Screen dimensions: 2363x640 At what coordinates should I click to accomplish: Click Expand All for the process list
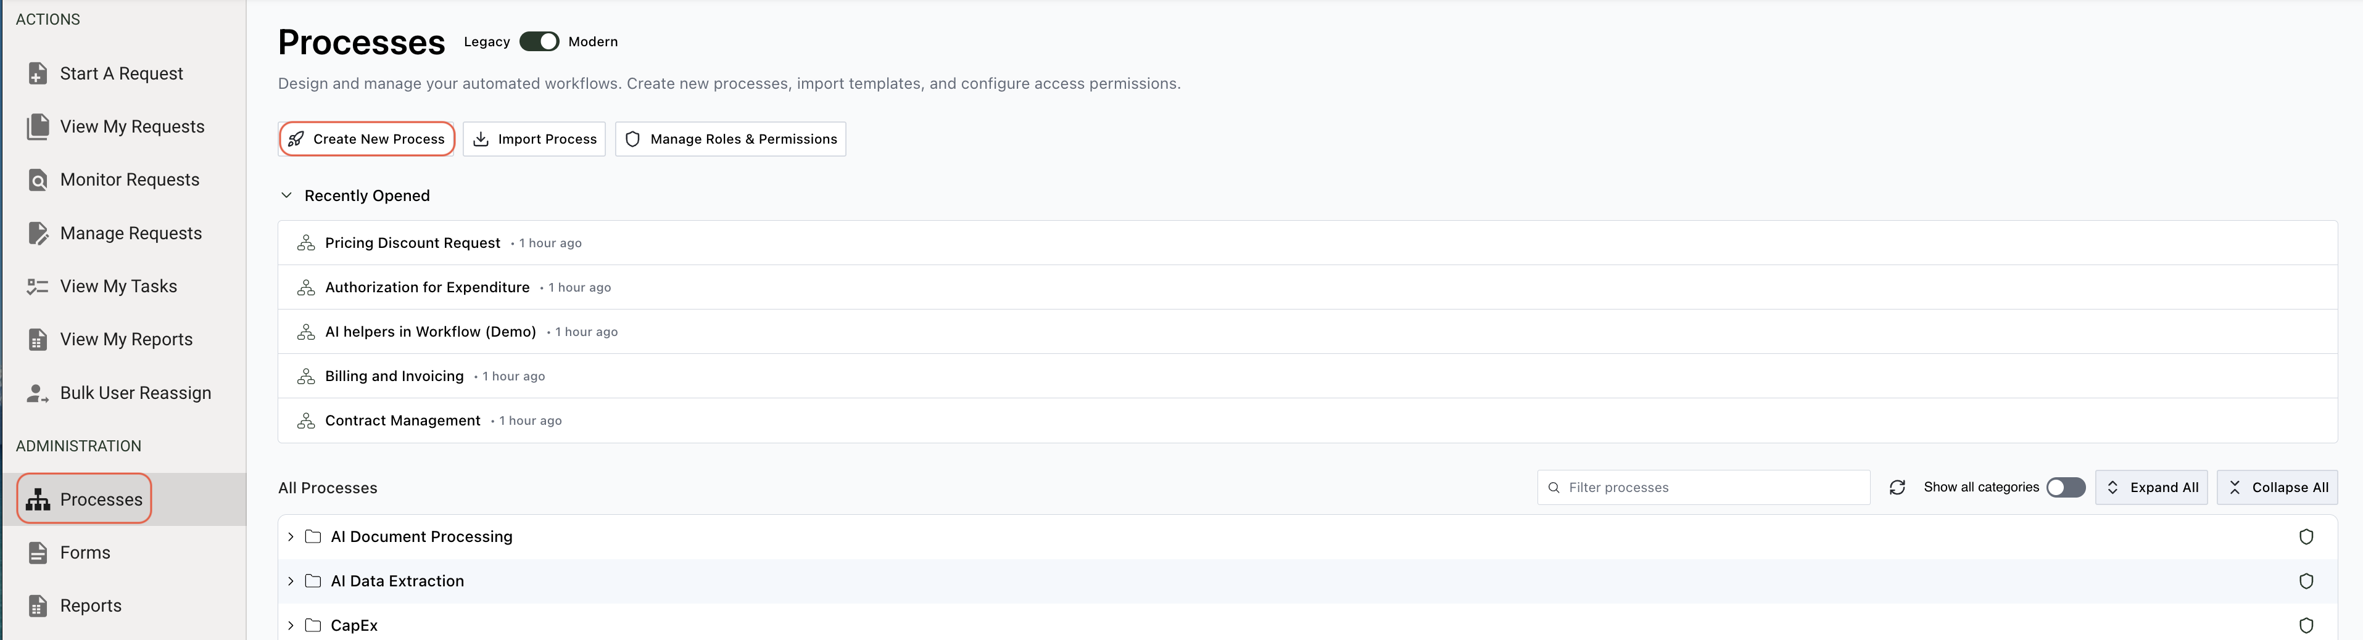(x=2151, y=487)
